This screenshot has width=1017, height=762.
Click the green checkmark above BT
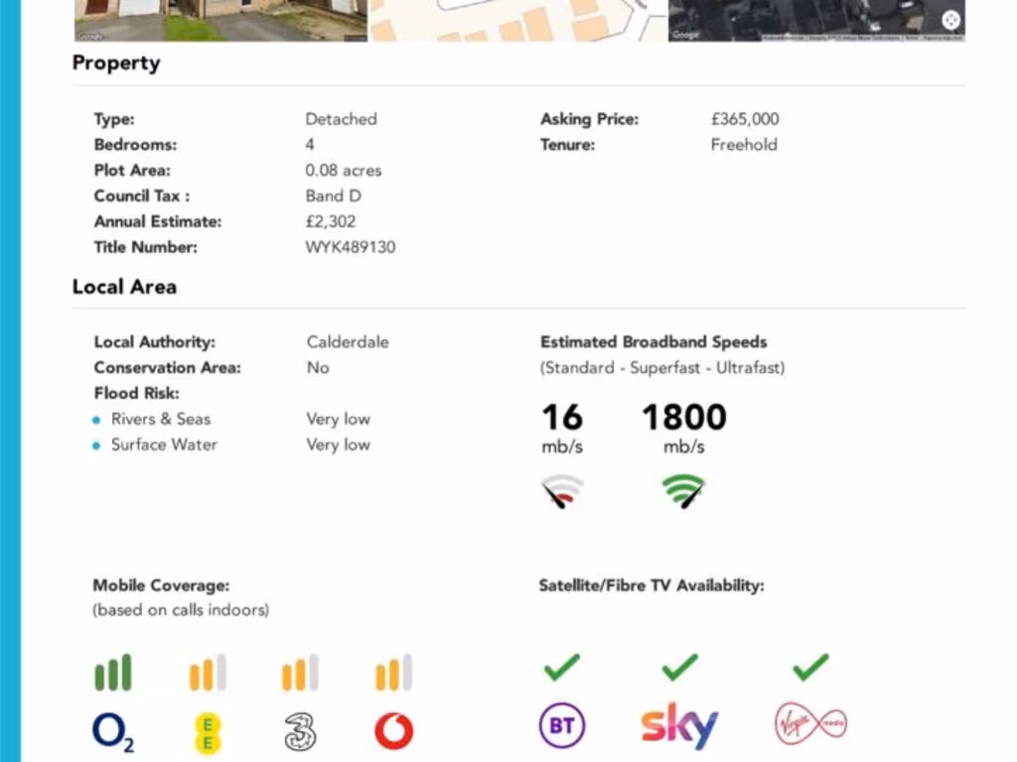click(x=561, y=668)
